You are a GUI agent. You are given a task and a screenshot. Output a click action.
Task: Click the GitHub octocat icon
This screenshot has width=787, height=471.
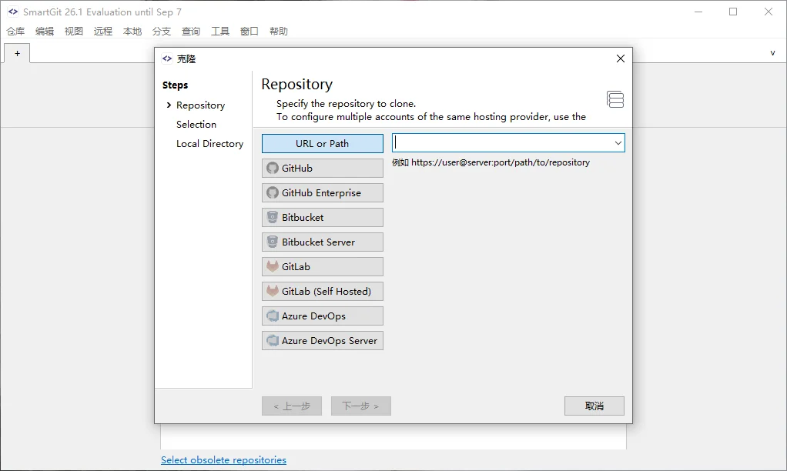click(273, 168)
